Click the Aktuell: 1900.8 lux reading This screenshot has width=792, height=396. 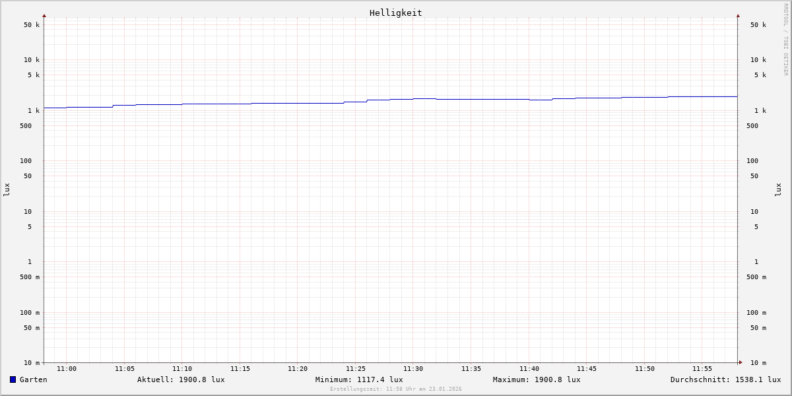181,379
